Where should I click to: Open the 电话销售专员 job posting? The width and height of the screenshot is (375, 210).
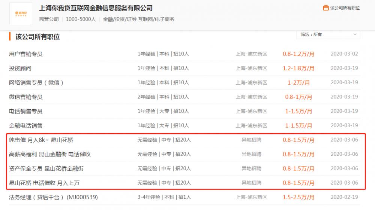pos(25,111)
